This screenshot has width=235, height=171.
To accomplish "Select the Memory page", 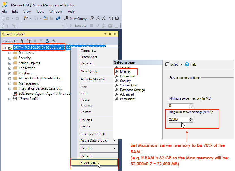I will pos(125,72).
